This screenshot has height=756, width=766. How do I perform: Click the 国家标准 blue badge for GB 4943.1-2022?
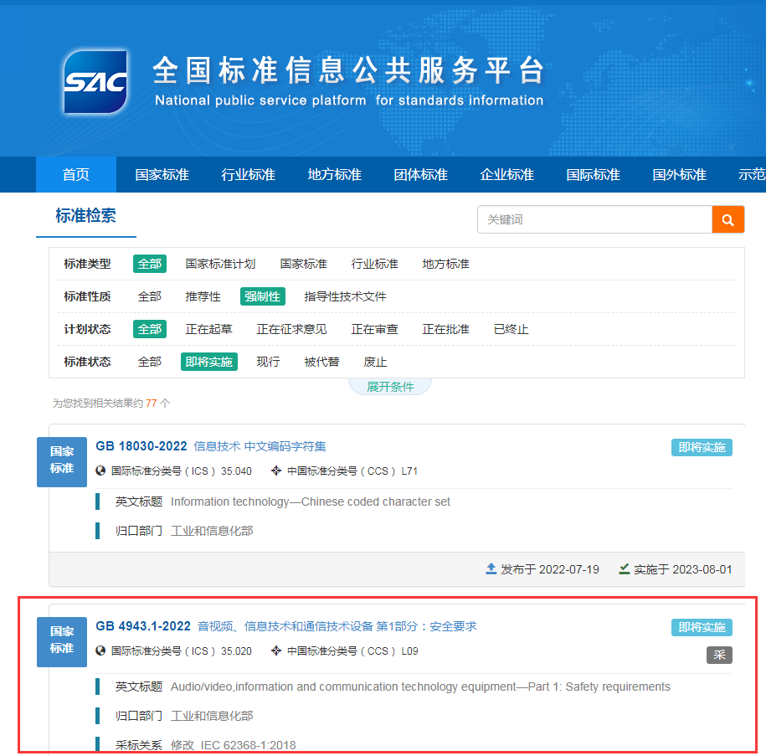tap(62, 641)
